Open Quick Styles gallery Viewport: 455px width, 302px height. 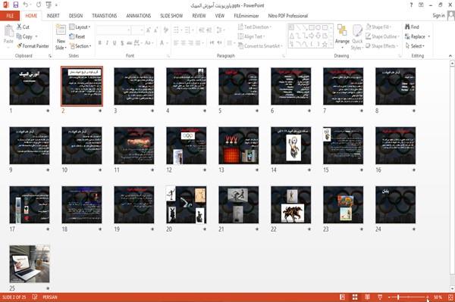[x=357, y=30]
